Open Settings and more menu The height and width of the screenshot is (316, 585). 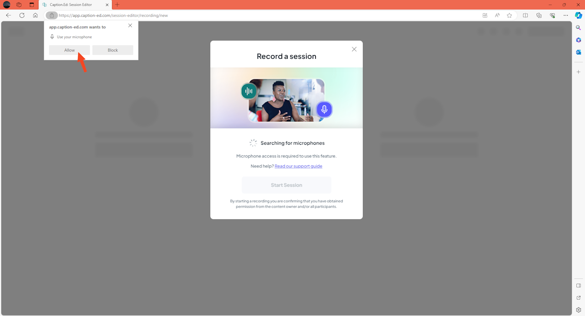coord(566,16)
